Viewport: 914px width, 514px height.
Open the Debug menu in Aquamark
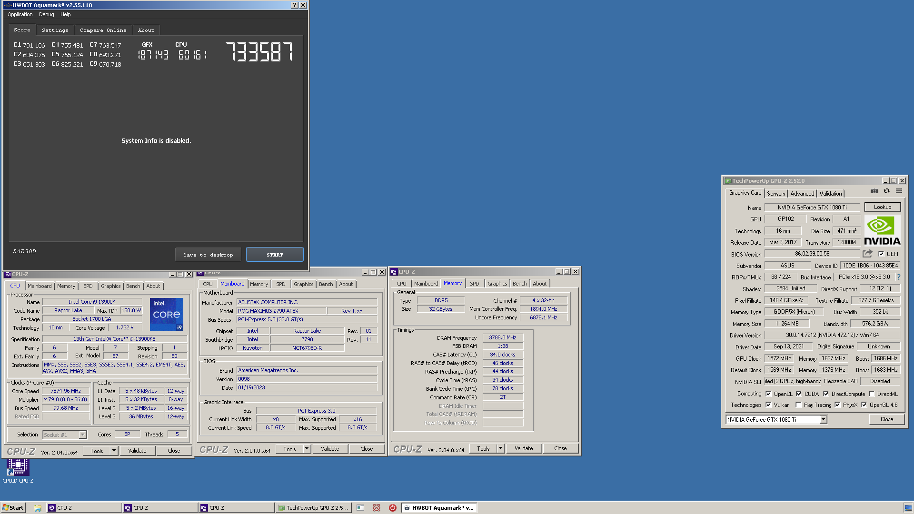[x=47, y=14]
